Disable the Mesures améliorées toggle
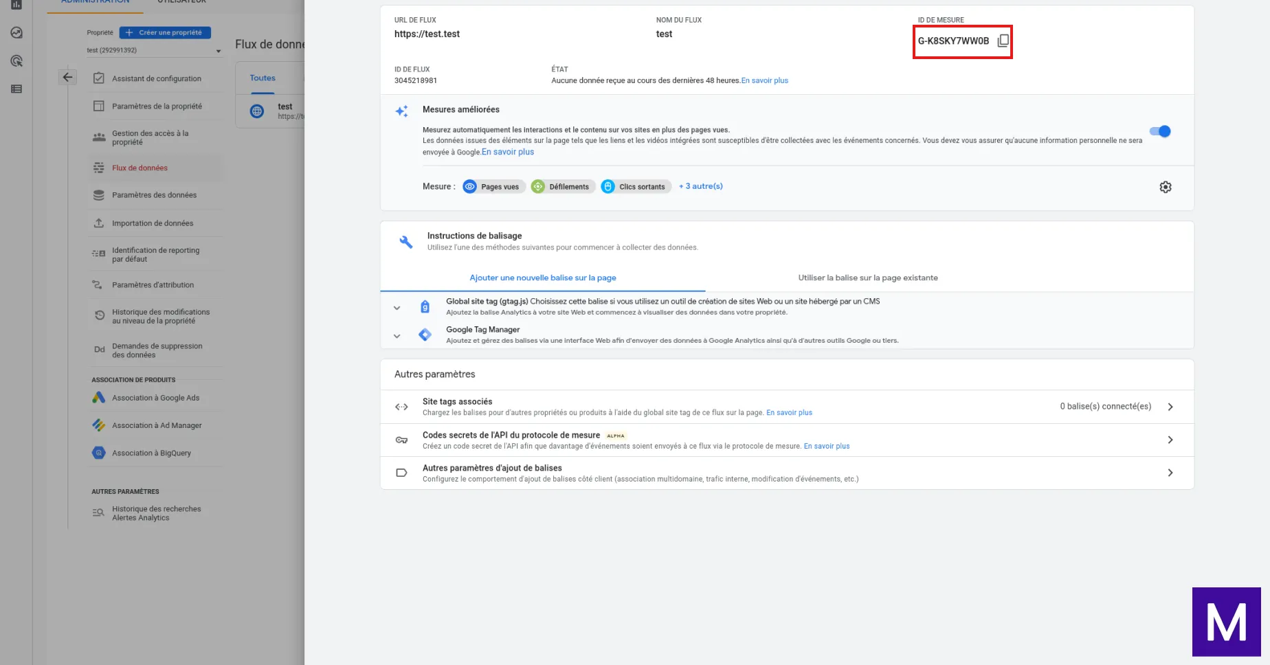This screenshot has height=665, width=1270. [1160, 131]
